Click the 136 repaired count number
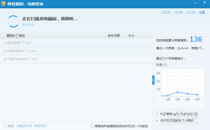Screen dimensions: 210x130 point(196,39)
